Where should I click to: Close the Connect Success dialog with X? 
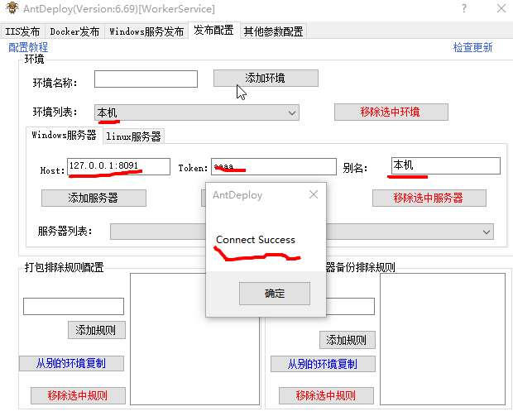click(314, 194)
